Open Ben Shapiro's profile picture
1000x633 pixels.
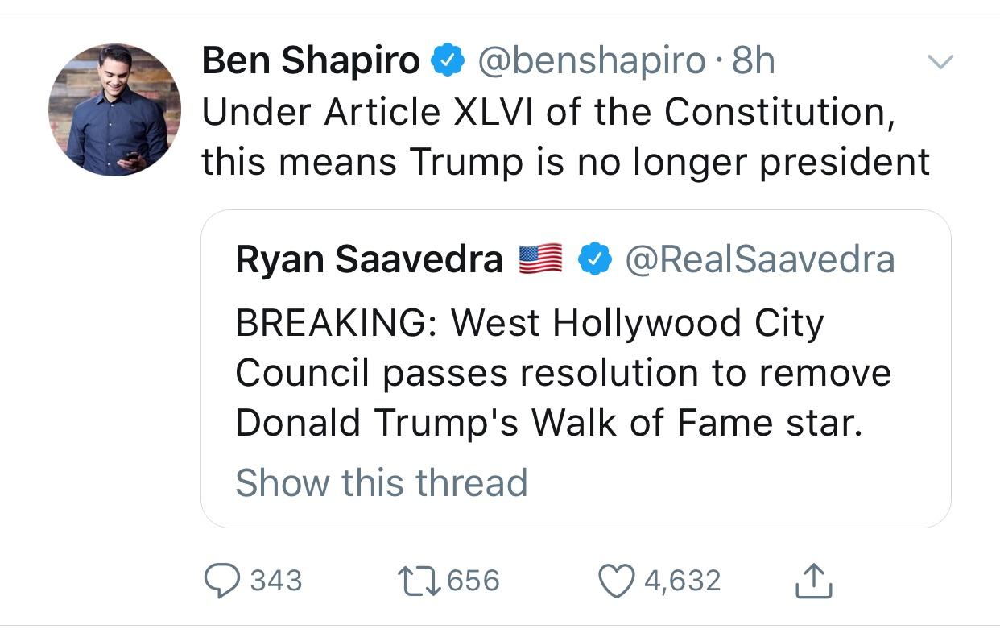(114, 109)
